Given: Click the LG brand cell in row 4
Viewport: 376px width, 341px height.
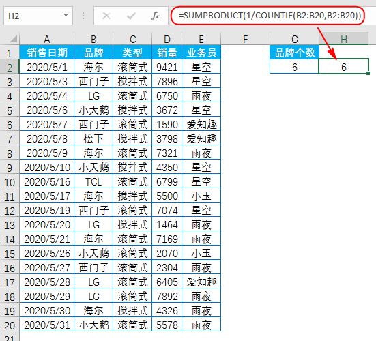Looking at the screenshot, I should (x=93, y=95).
